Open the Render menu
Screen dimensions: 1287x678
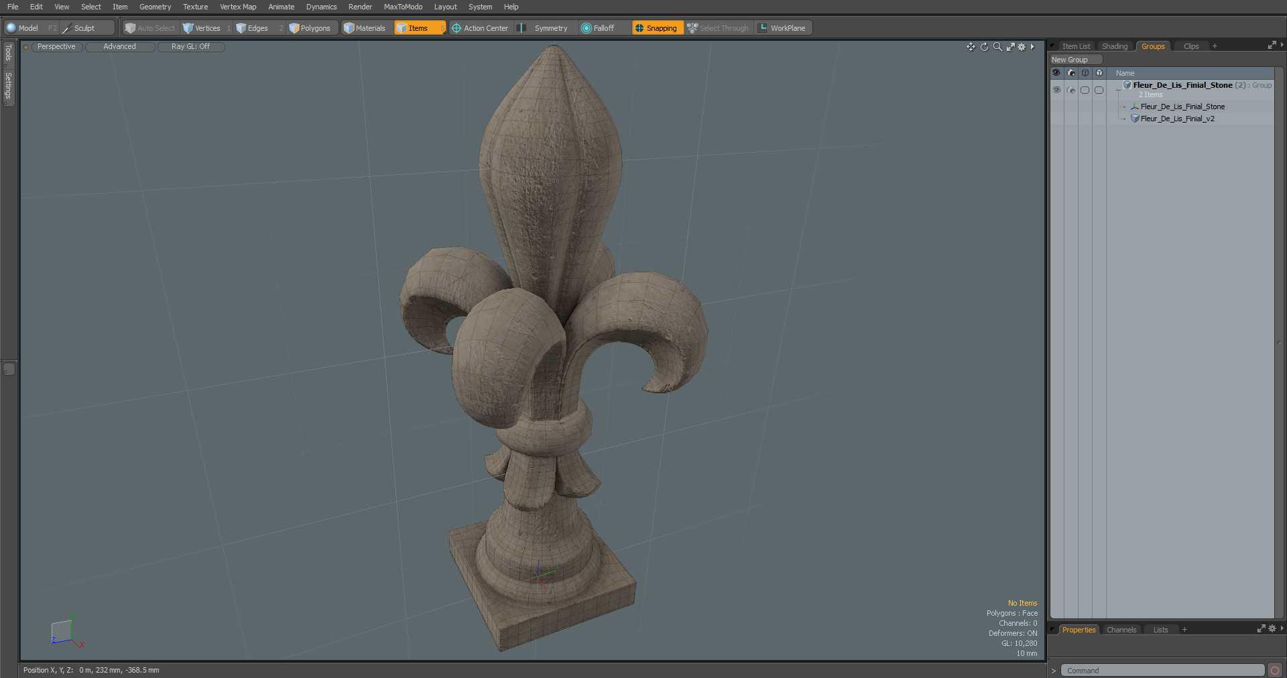tap(360, 7)
